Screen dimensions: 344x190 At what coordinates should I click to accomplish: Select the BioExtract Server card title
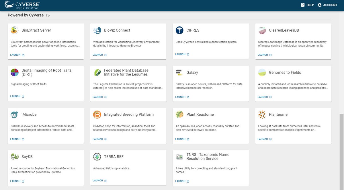[36, 30]
